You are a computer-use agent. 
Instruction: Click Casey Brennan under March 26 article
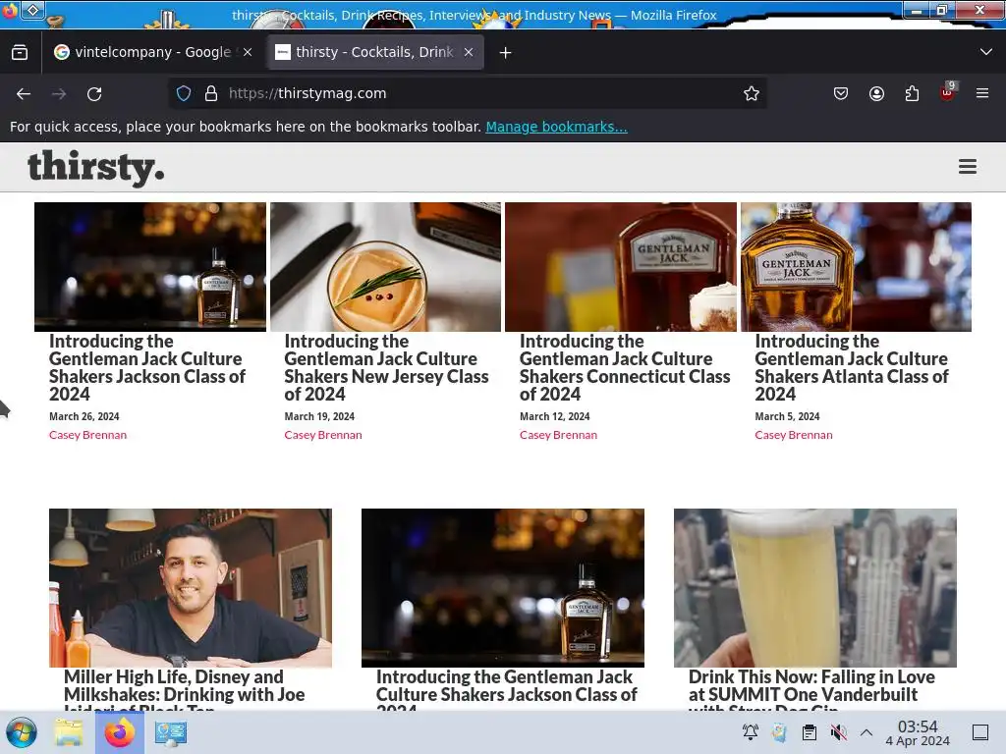[x=87, y=435]
